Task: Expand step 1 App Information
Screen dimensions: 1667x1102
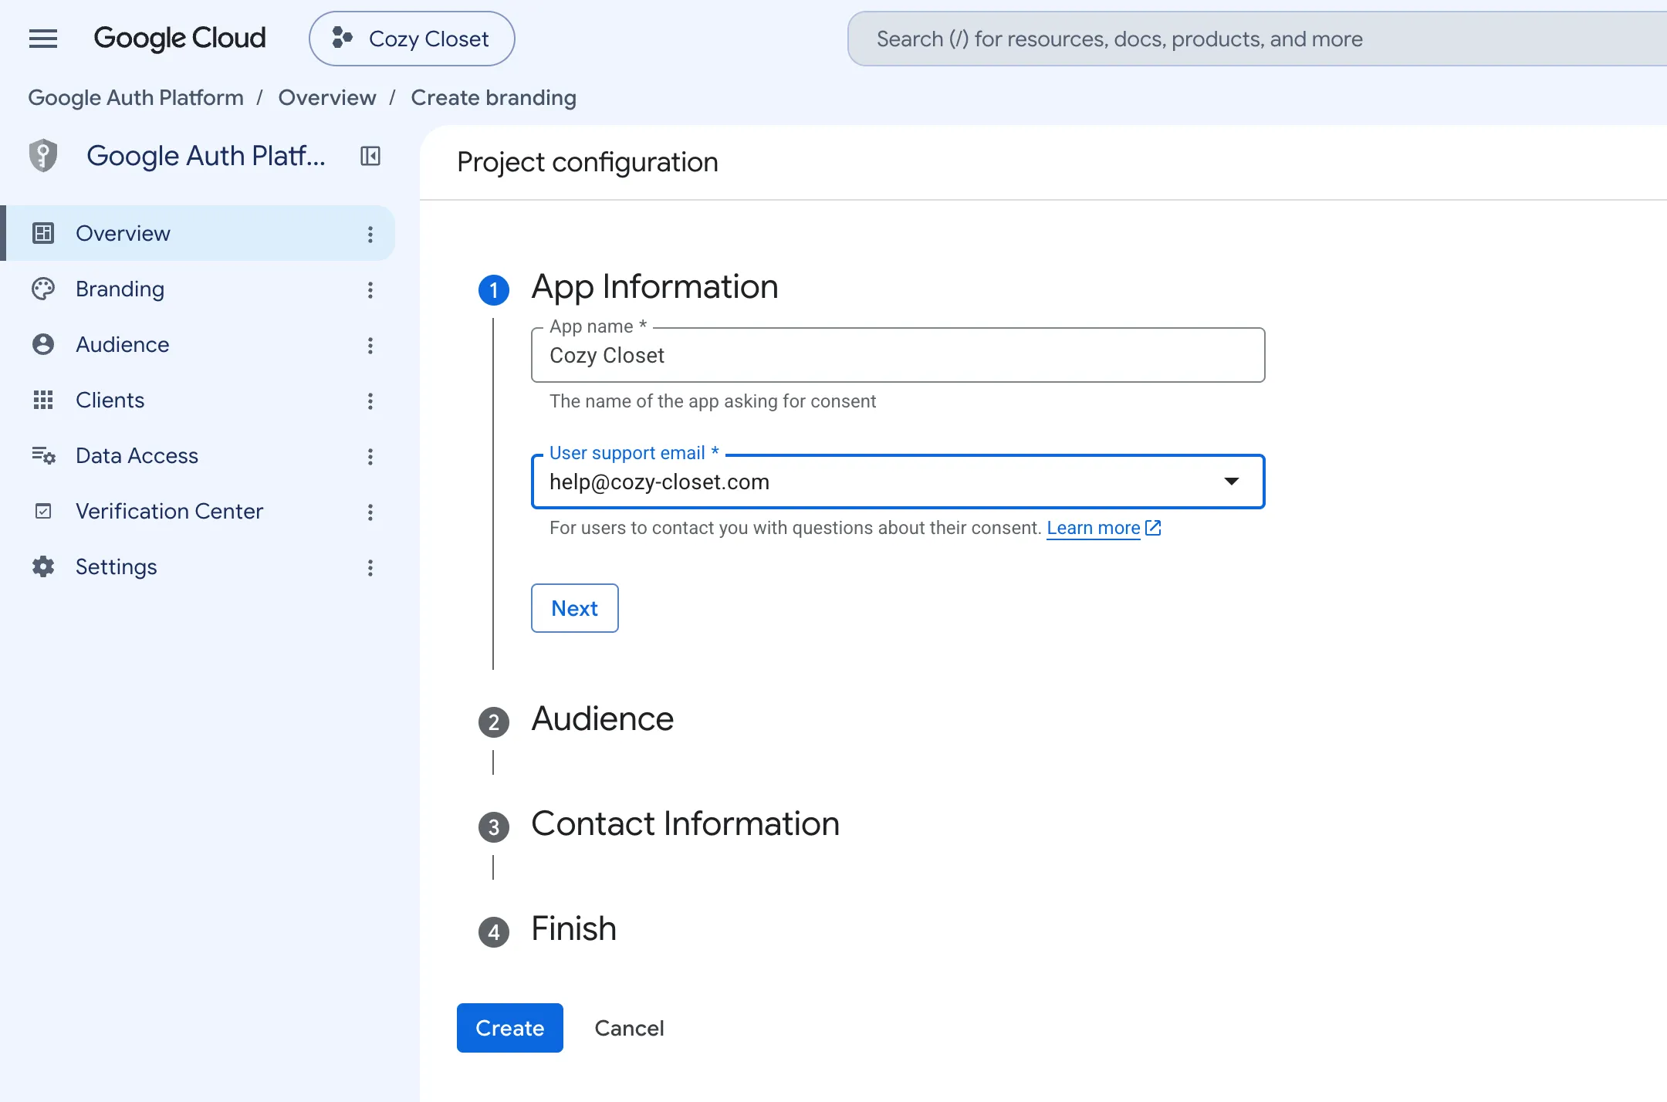Action: pos(654,286)
